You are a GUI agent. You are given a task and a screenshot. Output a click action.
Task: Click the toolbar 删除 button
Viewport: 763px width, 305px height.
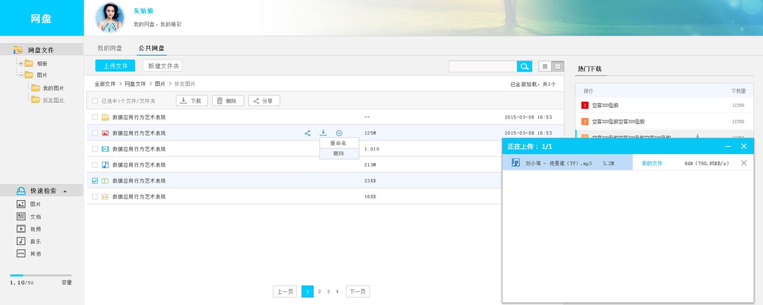tap(228, 101)
